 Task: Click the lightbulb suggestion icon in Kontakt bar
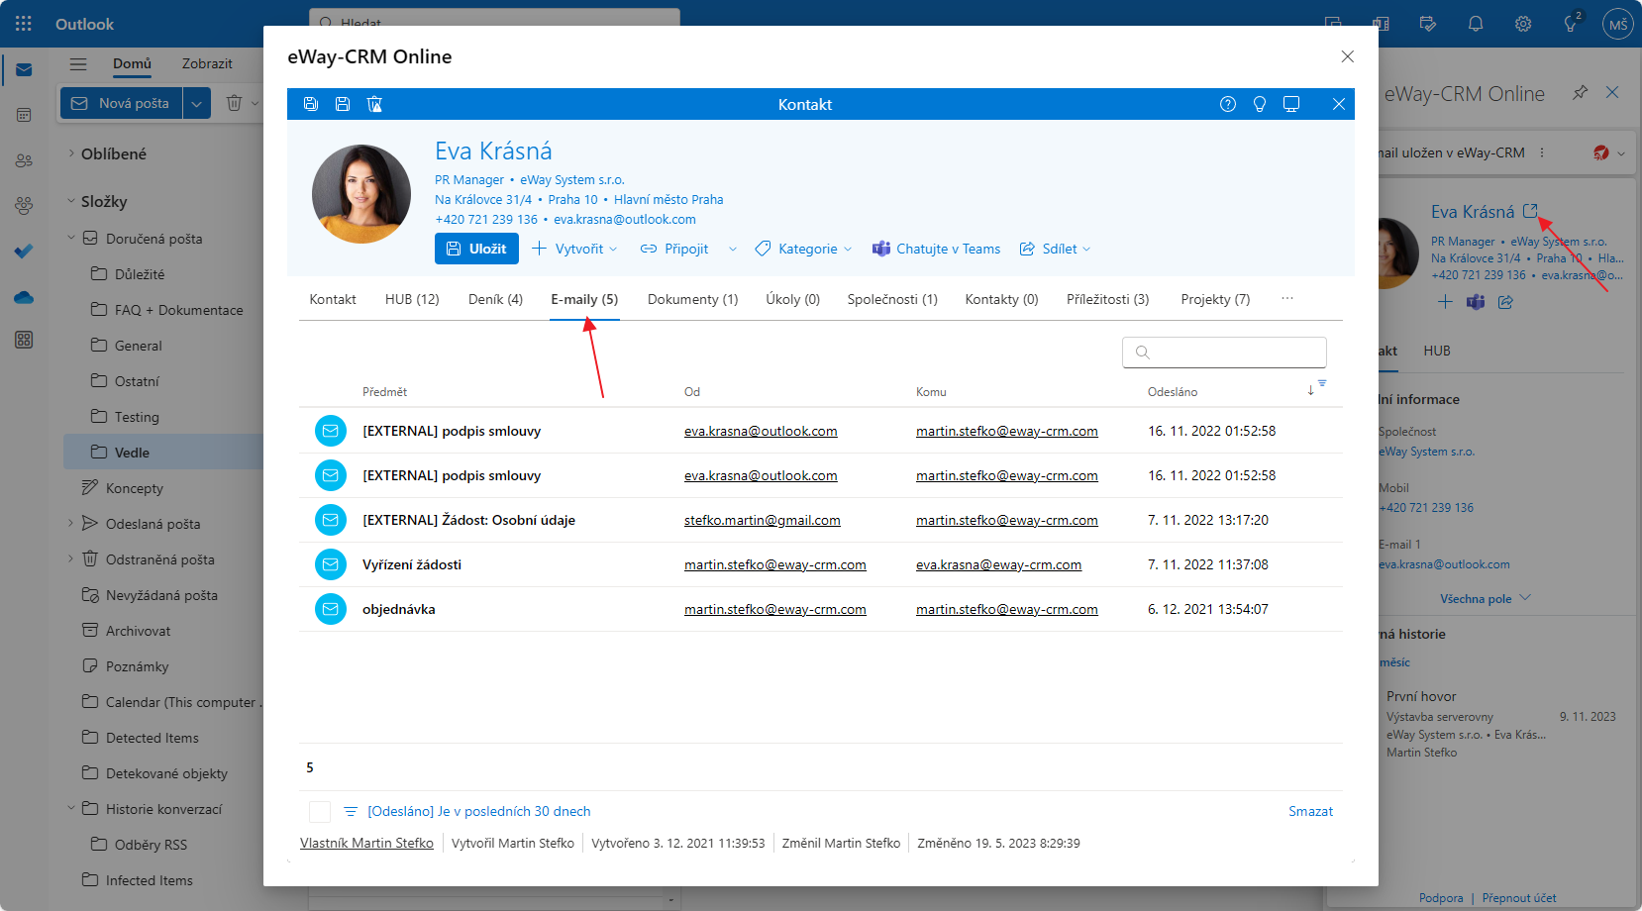pos(1260,104)
